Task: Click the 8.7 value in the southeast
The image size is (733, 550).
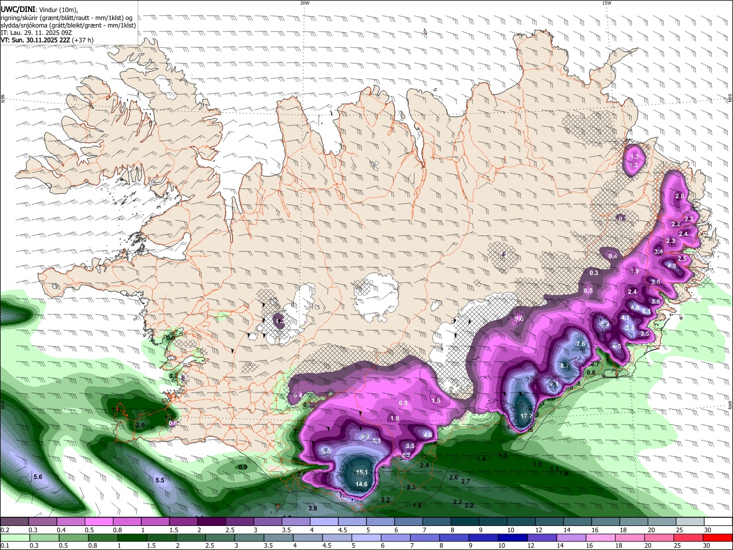Action: (565, 366)
